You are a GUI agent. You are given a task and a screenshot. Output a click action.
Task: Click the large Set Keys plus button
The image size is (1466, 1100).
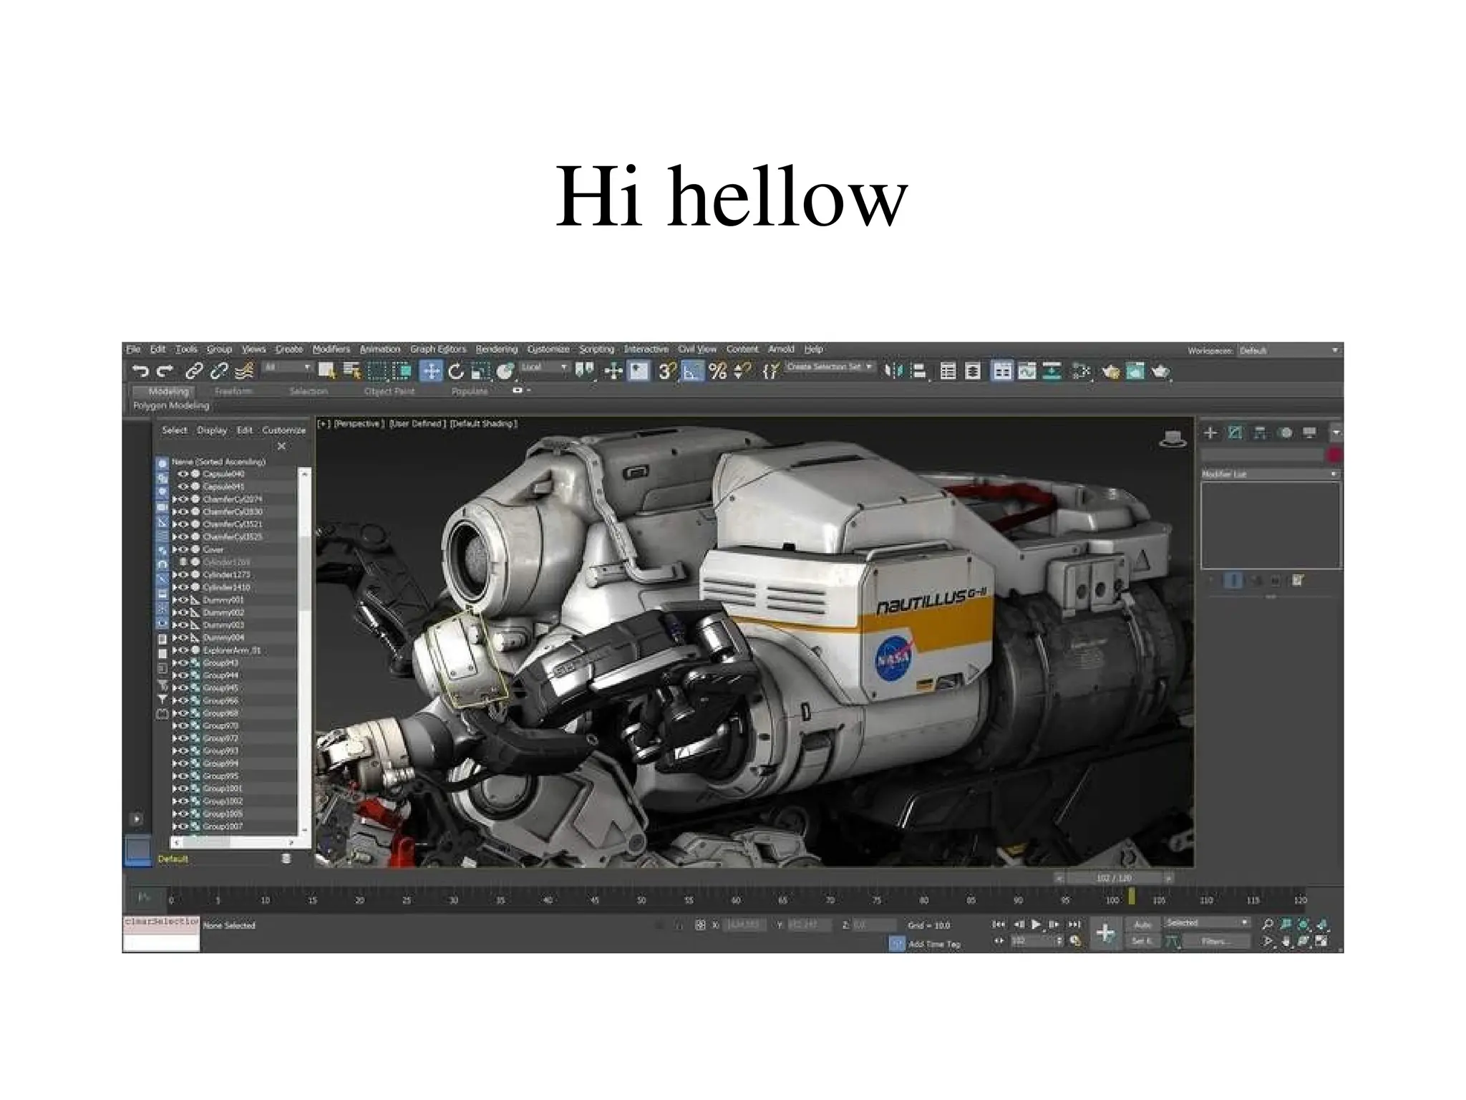(1105, 932)
